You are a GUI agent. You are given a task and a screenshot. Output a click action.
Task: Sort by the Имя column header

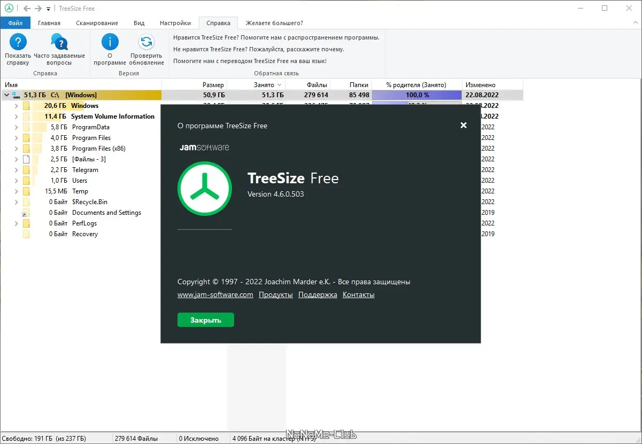point(81,85)
